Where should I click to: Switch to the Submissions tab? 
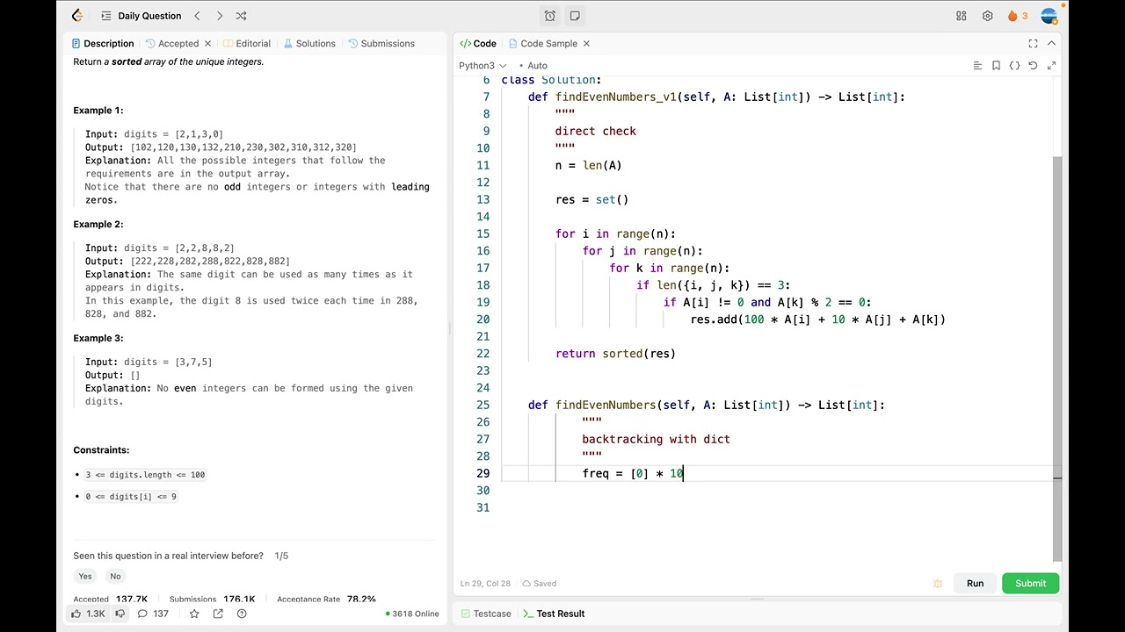tap(381, 43)
